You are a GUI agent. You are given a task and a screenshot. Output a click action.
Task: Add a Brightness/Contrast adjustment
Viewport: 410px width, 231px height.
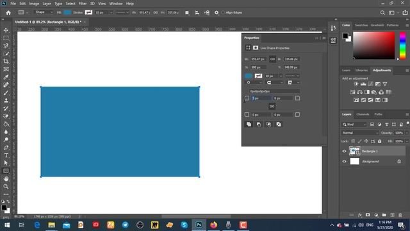(356, 84)
